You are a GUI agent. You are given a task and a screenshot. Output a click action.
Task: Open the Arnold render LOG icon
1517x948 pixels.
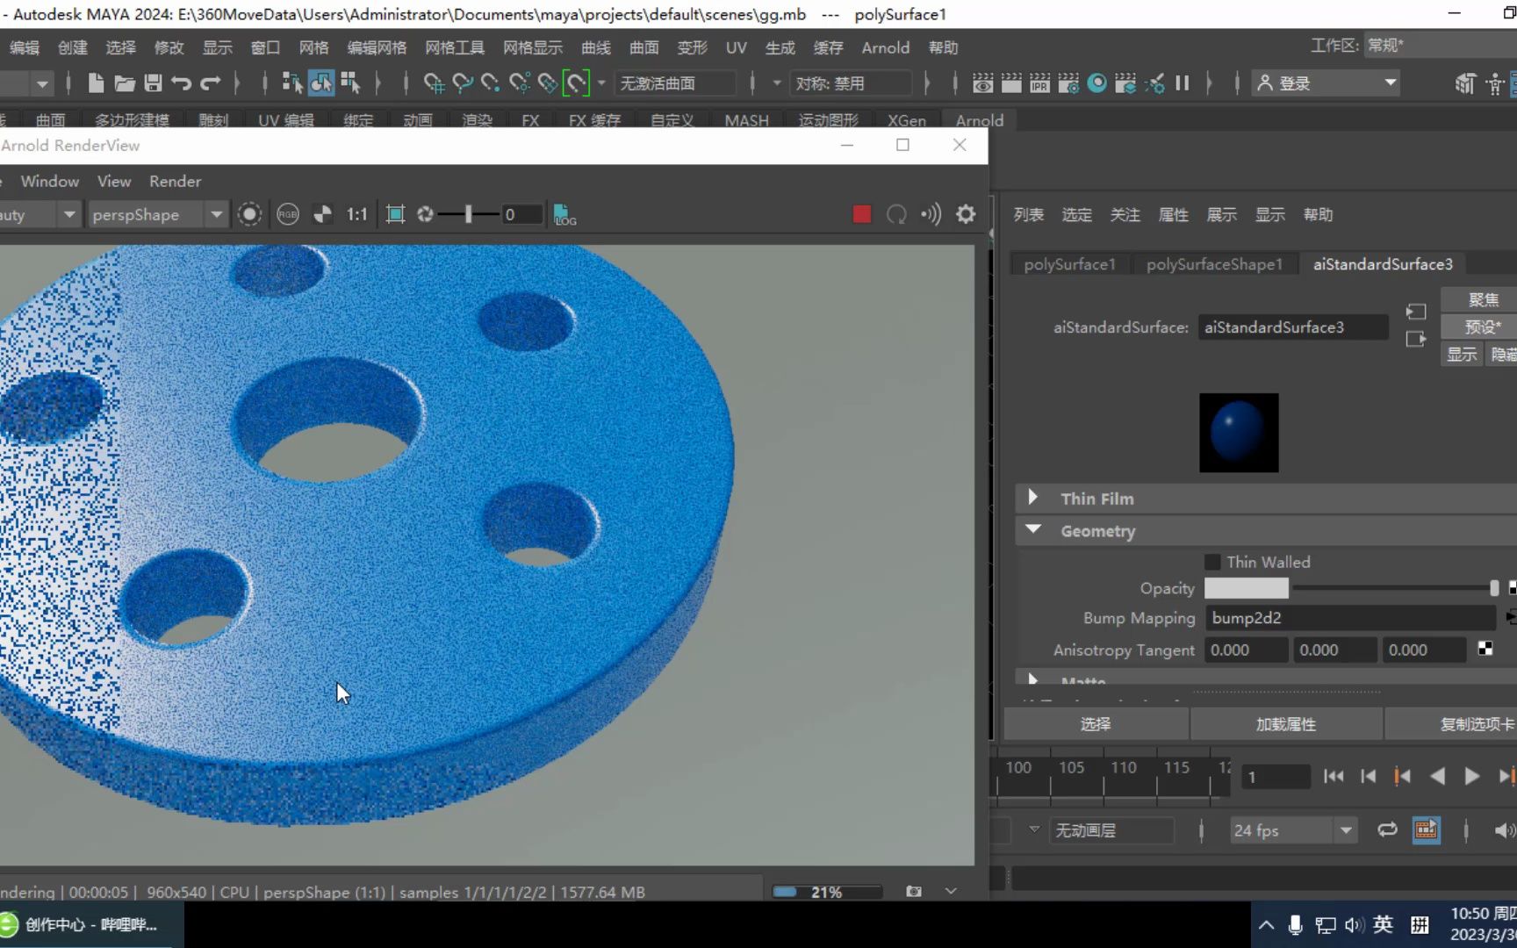click(x=564, y=214)
